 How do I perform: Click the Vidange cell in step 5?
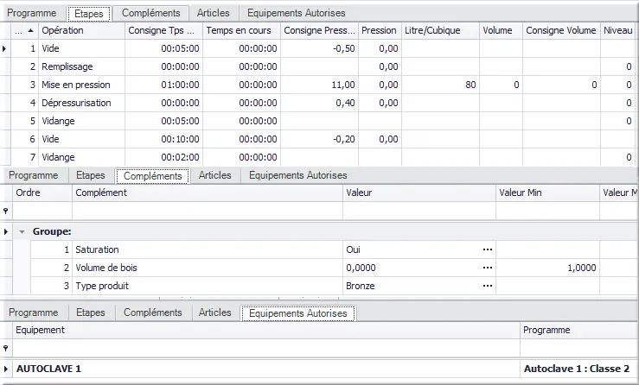(81, 121)
